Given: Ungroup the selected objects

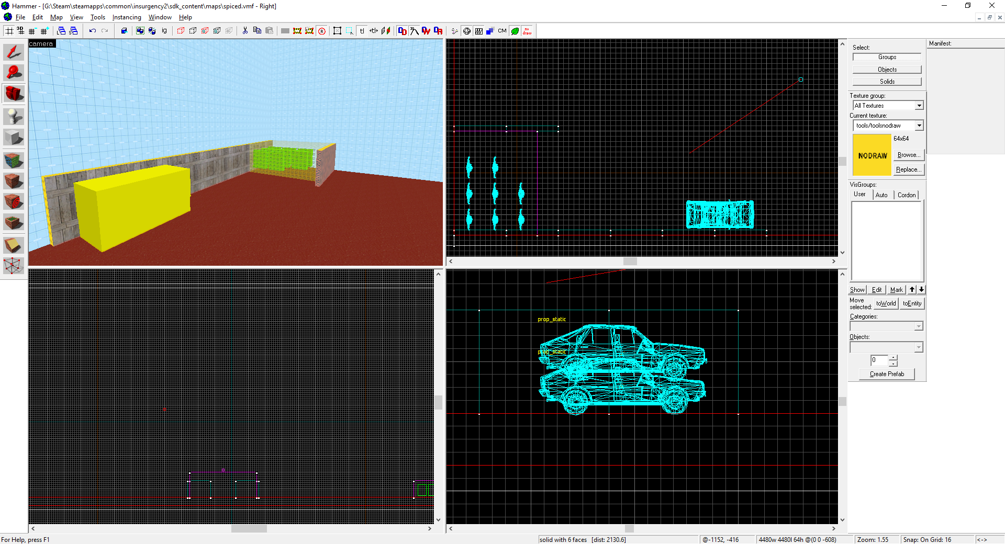Looking at the screenshot, I should click(152, 31).
